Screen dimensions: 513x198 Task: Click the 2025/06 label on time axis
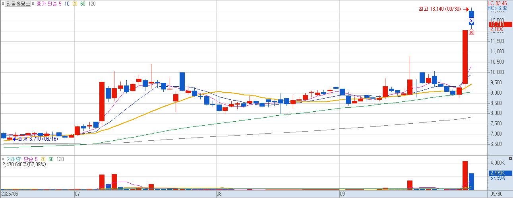[x=10, y=194]
